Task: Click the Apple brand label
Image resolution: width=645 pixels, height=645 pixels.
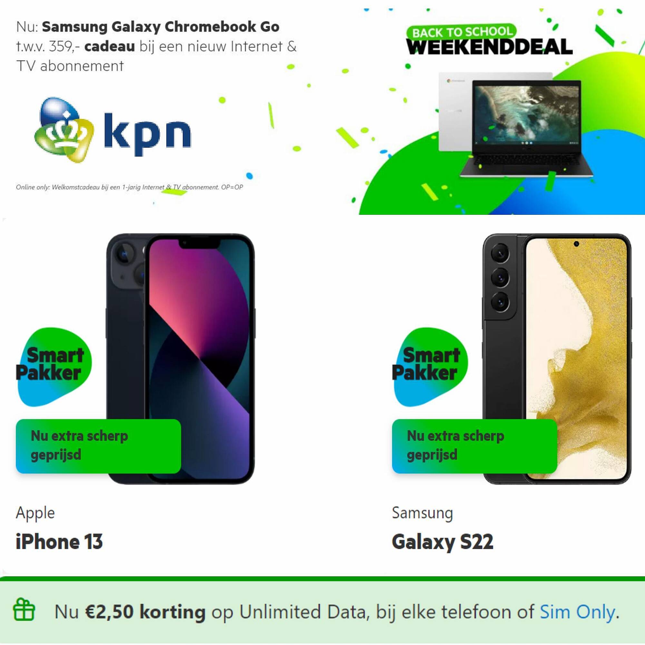Action: [35, 513]
